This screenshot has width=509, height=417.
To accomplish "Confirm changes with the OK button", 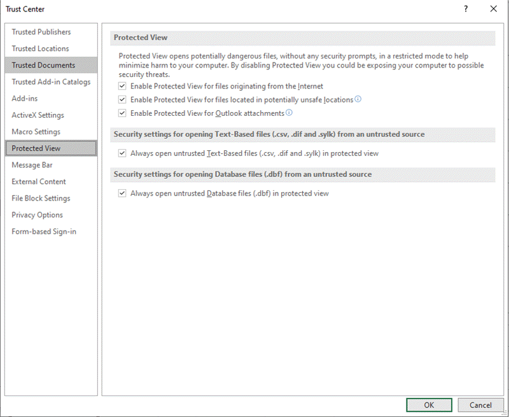I will pyautogui.click(x=429, y=405).
